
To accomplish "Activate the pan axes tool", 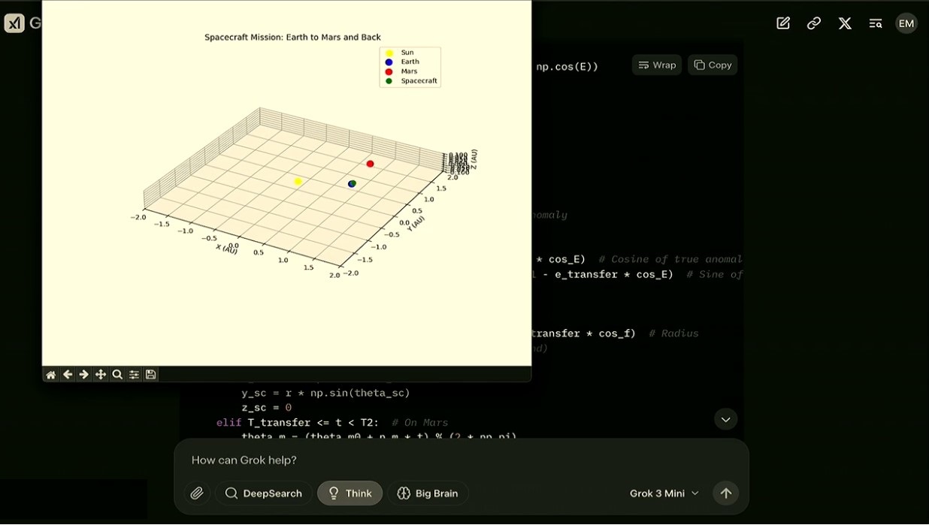I will [101, 375].
